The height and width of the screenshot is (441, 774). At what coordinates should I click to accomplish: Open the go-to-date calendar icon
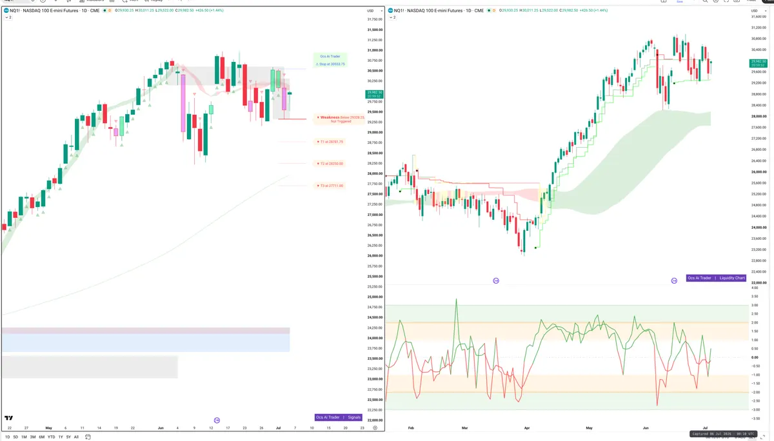[88, 436]
